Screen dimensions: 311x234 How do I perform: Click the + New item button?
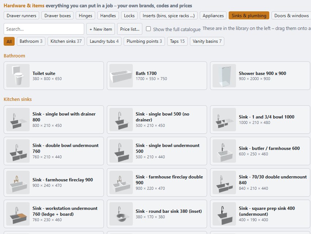click(101, 29)
